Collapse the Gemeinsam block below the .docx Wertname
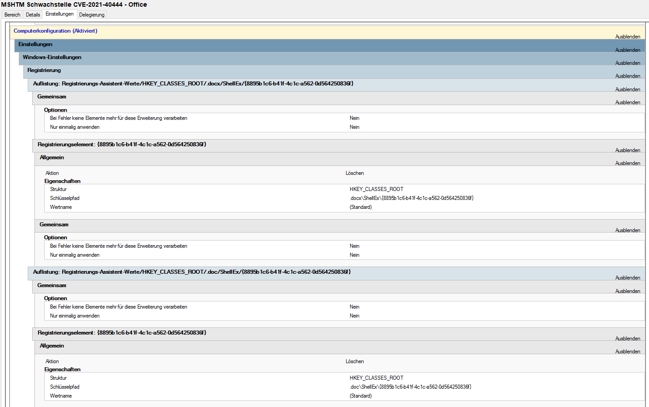This screenshot has width=649, height=407. [628, 230]
